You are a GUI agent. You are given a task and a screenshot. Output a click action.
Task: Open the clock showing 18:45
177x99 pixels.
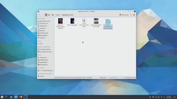pos(169,97)
